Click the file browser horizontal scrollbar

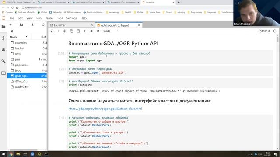pos(24,150)
